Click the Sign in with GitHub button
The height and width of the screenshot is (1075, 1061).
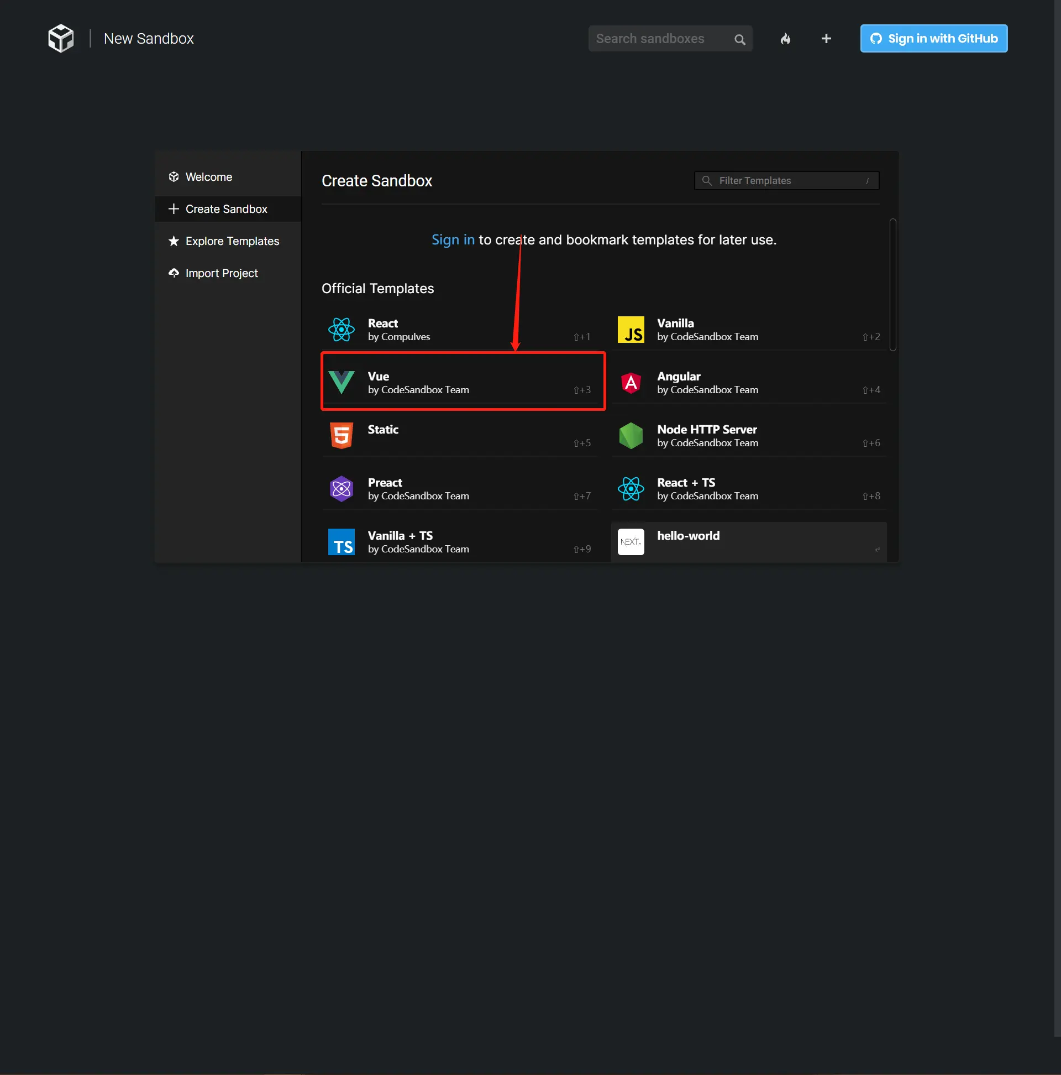[933, 38]
